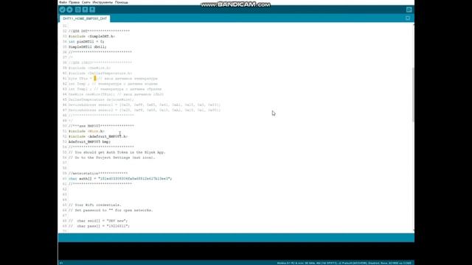Screen dimensions: 472x265
Task: Click the 'You should get Auth Token' comment
Action: (x=117, y=152)
